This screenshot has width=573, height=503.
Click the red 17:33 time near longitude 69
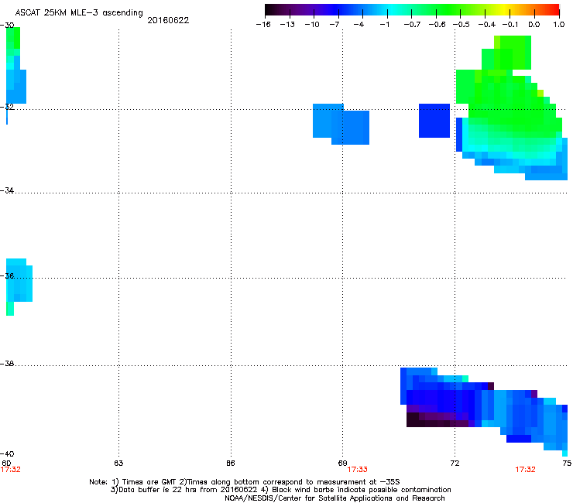pyautogui.click(x=357, y=470)
